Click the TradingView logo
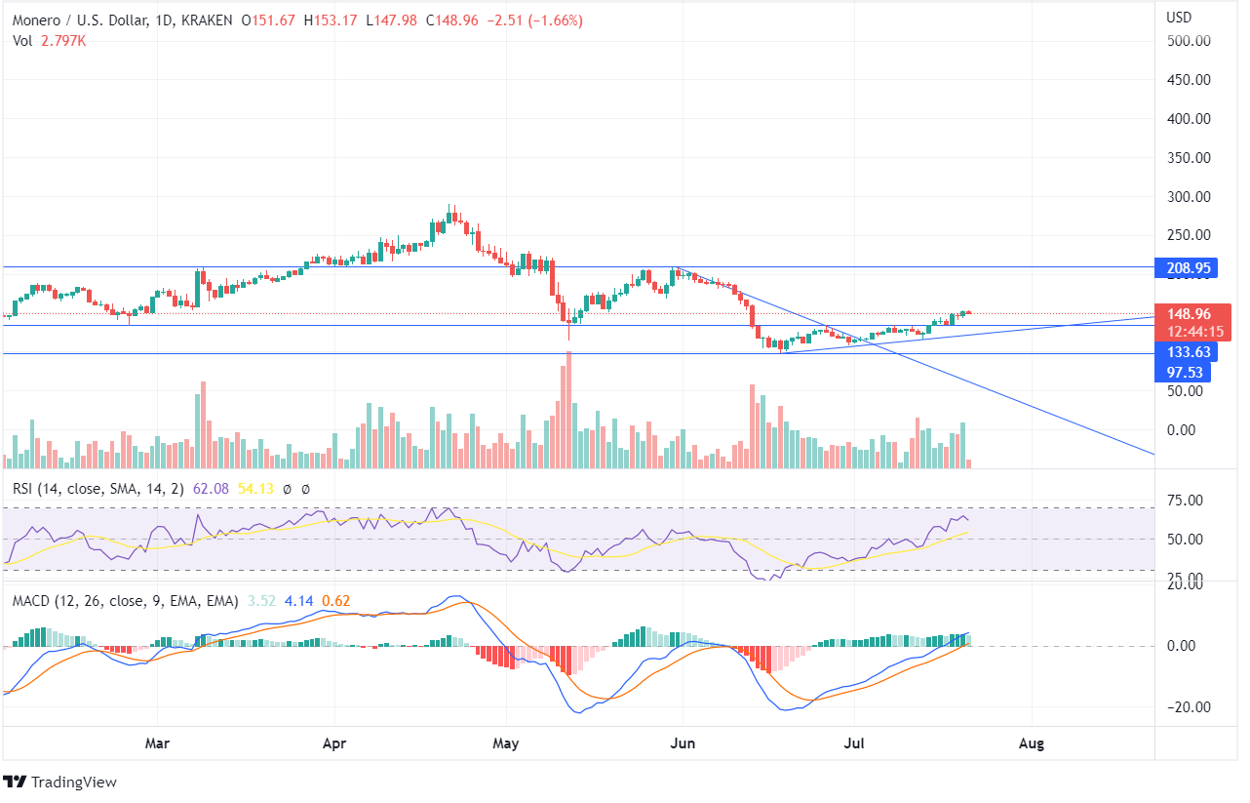 59,782
